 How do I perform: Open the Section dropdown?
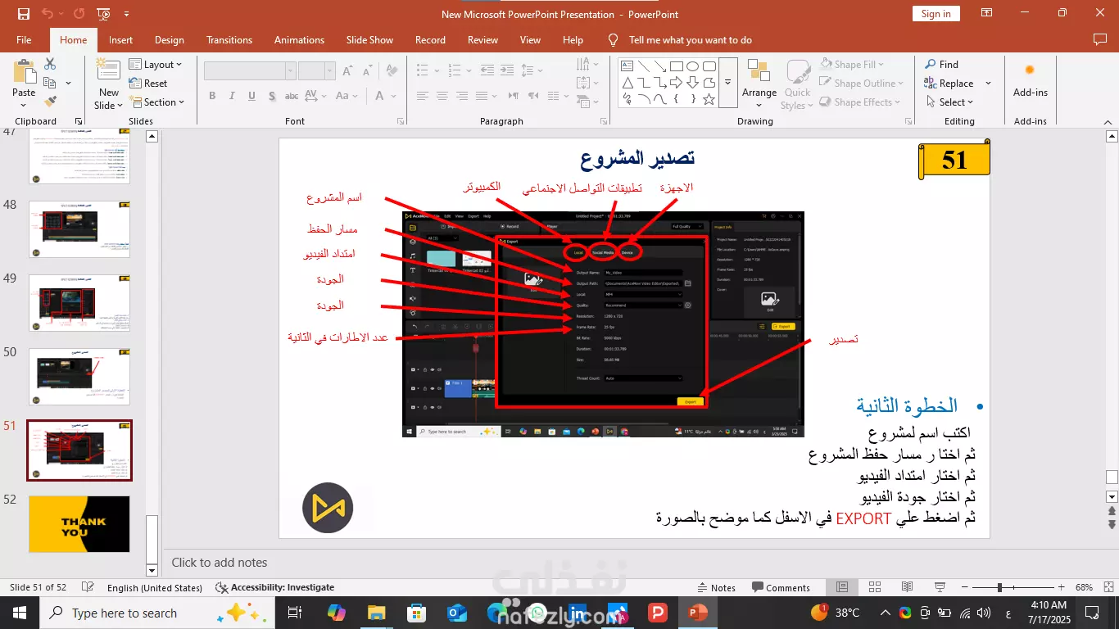click(156, 102)
